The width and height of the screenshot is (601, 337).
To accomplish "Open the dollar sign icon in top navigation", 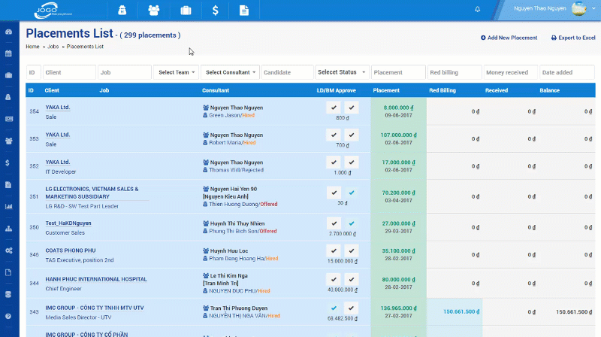I will pyautogui.click(x=216, y=10).
